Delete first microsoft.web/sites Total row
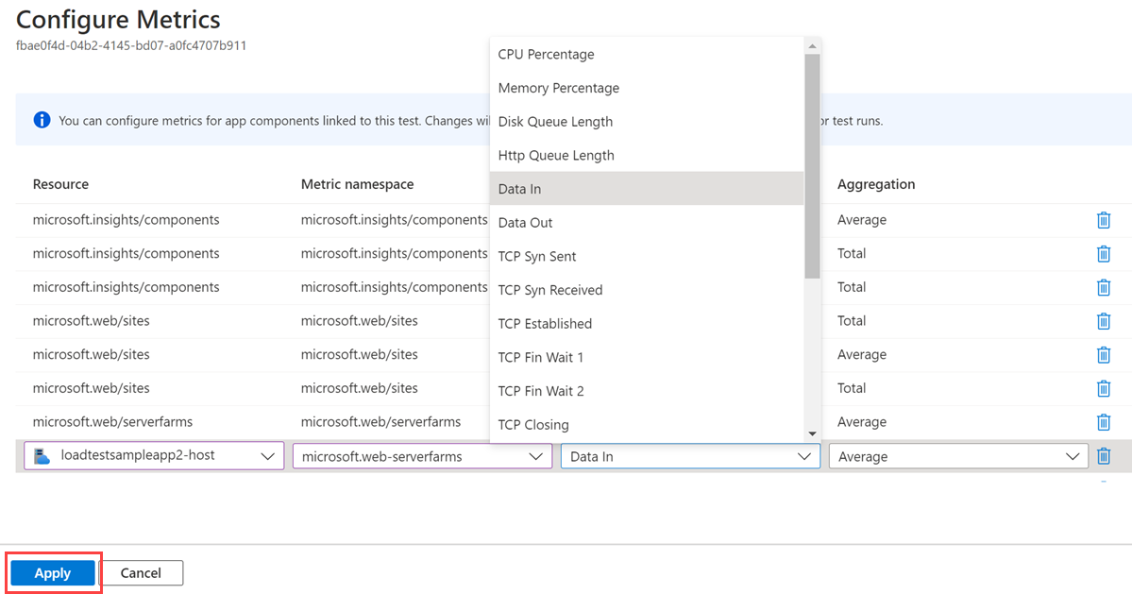The width and height of the screenshot is (1132, 594). 1103,321
